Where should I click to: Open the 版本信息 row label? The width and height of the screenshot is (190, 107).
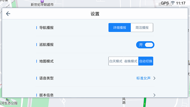pos(46,95)
